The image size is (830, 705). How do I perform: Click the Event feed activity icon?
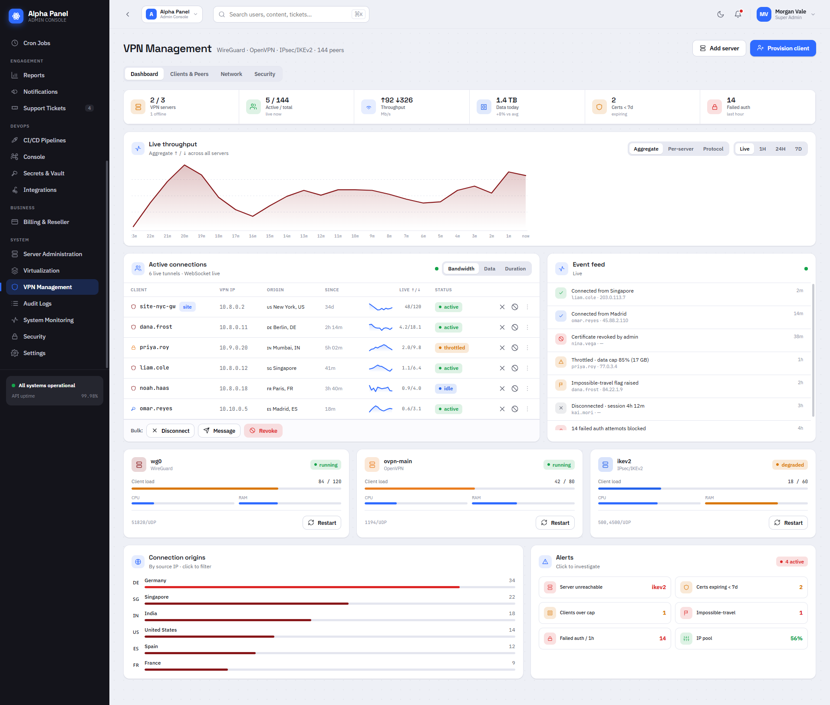562,269
